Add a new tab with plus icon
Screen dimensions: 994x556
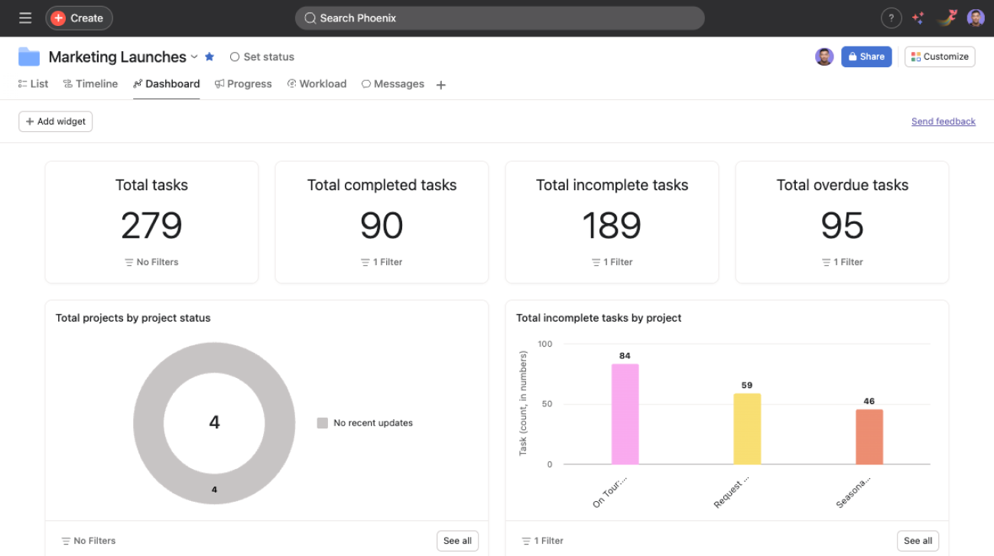click(x=440, y=85)
